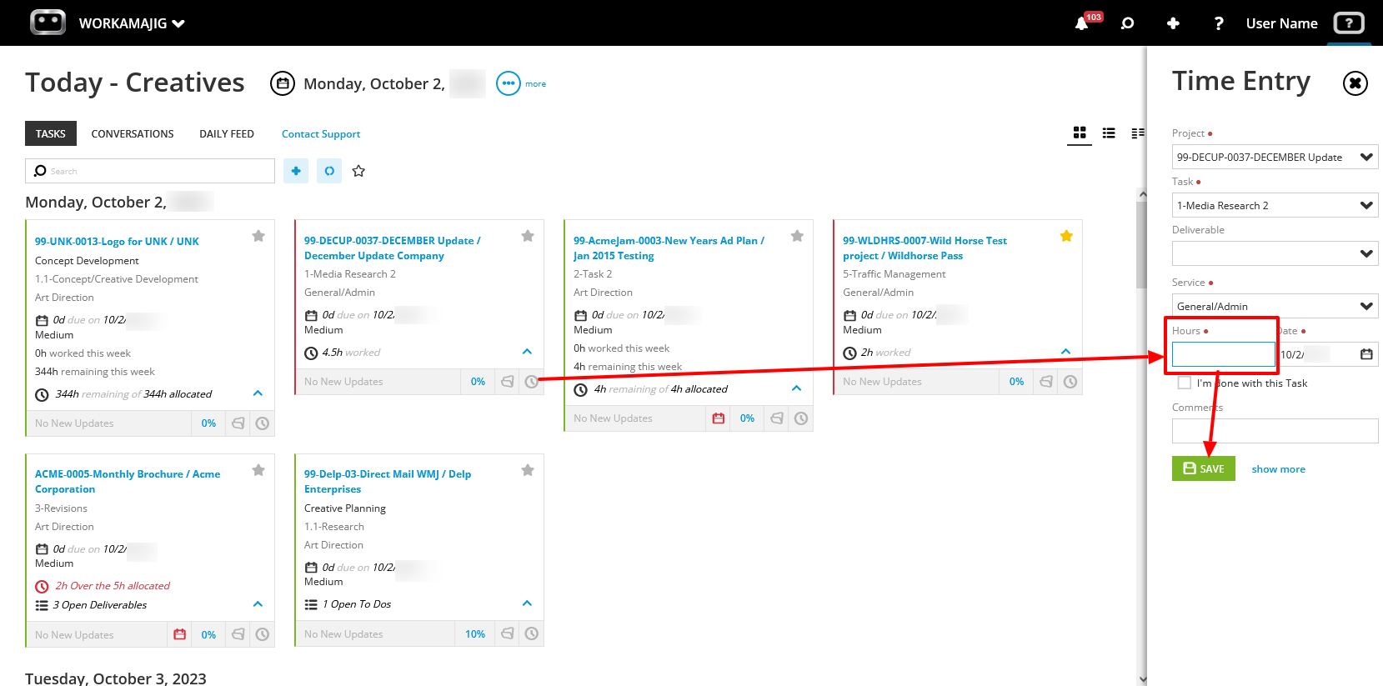
Task: Open the 99-AcmeJam-0003-New Years Ad Plan link
Action: (669, 248)
